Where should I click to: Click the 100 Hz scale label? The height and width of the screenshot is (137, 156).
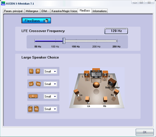pyautogui.click(x=55, y=46)
